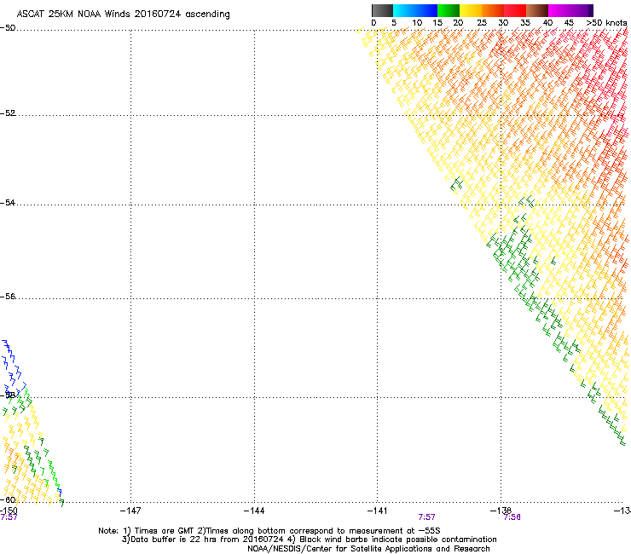This screenshot has height=554, width=631.
Task: Pick the yellow 20-25 knots legend segment
Action: coord(471,10)
